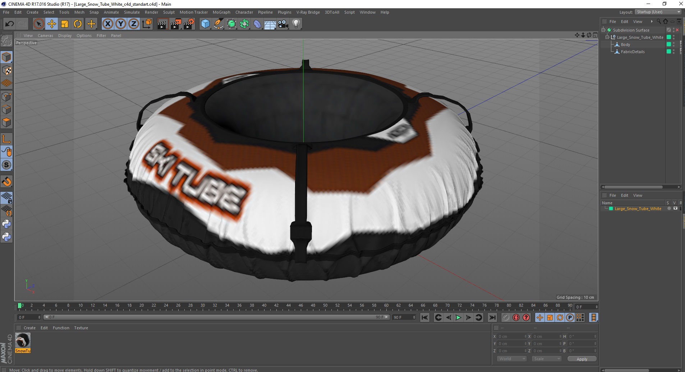685x372 pixels.
Task: Open the V-Ray Bridge menu
Action: click(308, 12)
